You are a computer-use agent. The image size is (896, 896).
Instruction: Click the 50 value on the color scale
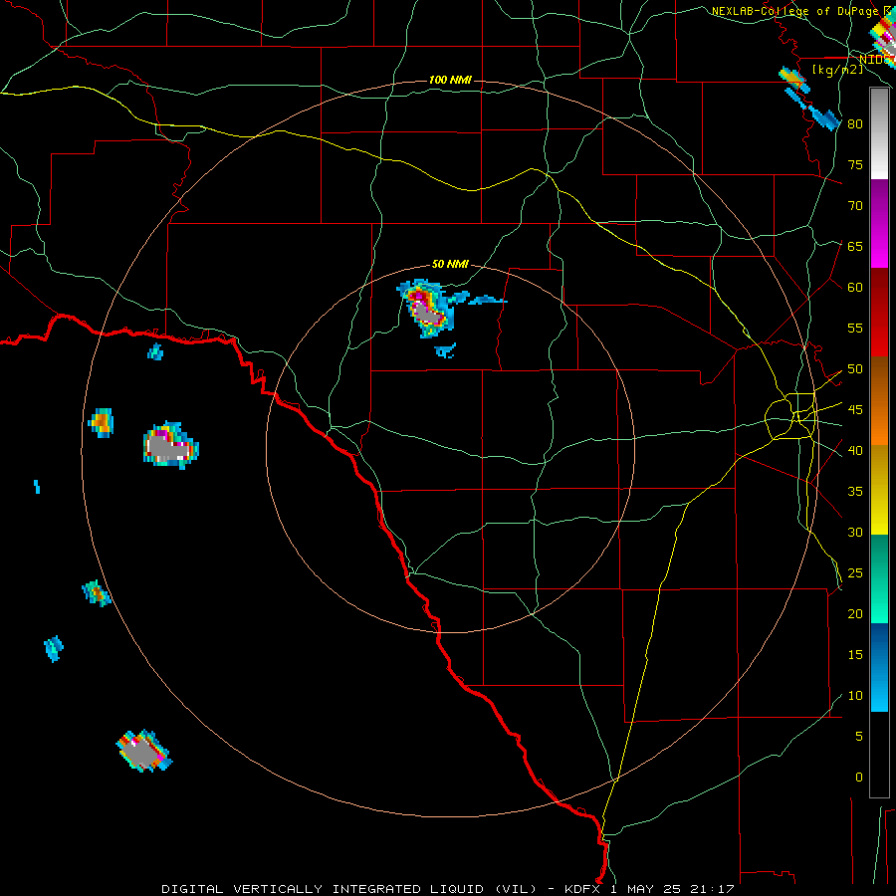(855, 369)
